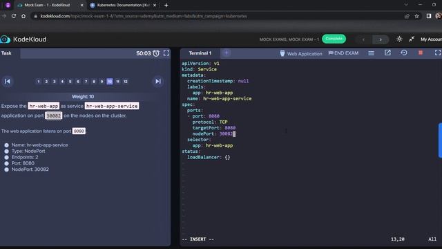Click the 'targetPort: 8080' line in editor
Viewport: 442px width, 249px height.
pyautogui.click(x=214, y=128)
